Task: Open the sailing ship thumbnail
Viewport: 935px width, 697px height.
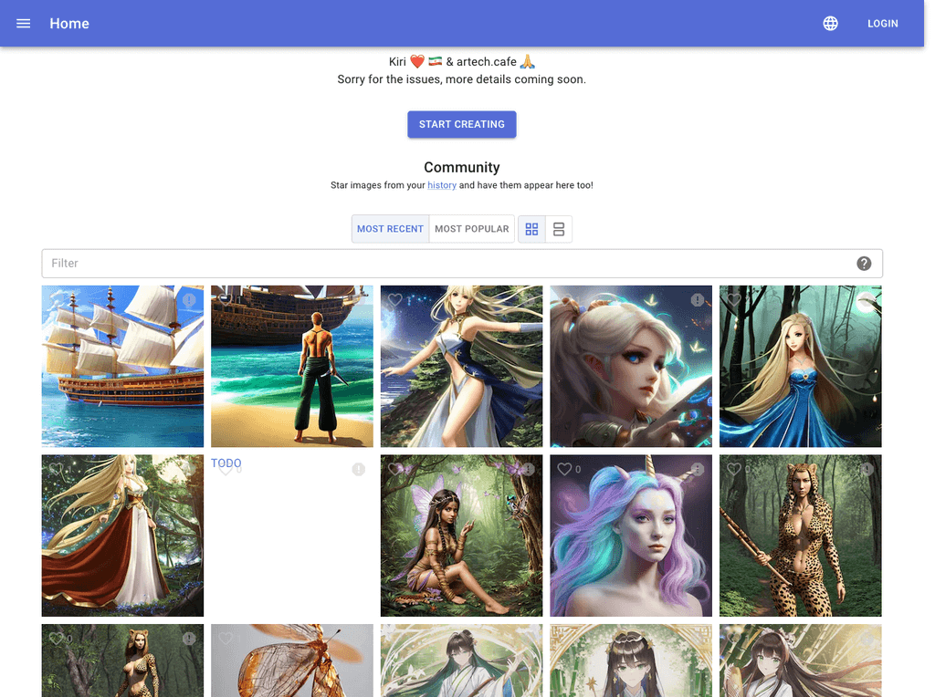Action: [123, 367]
